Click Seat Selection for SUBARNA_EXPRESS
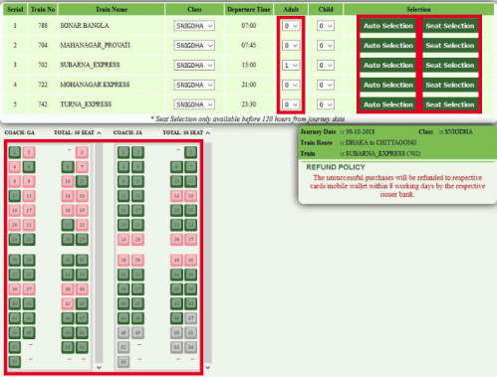The image size is (497, 380). pyautogui.click(x=450, y=66)
